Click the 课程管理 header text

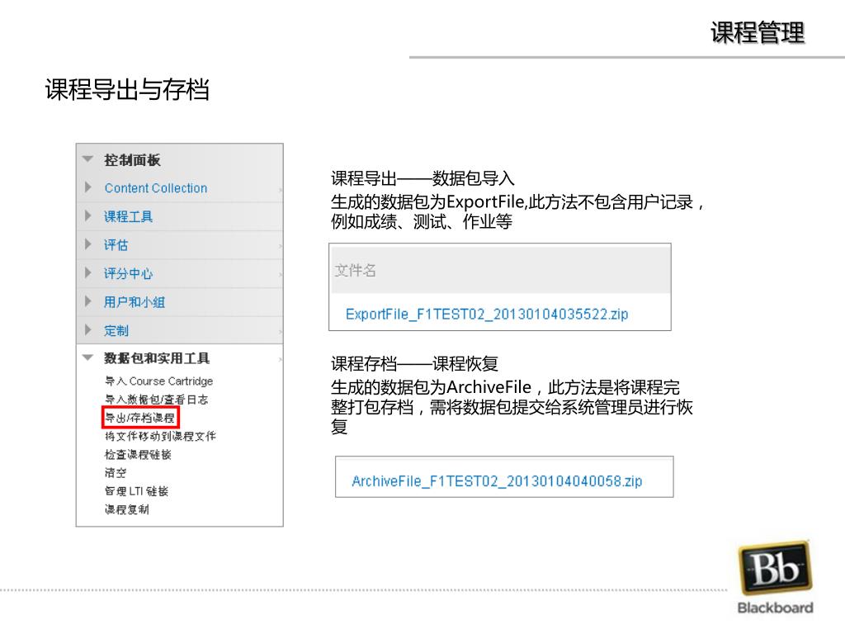point(758,32)
